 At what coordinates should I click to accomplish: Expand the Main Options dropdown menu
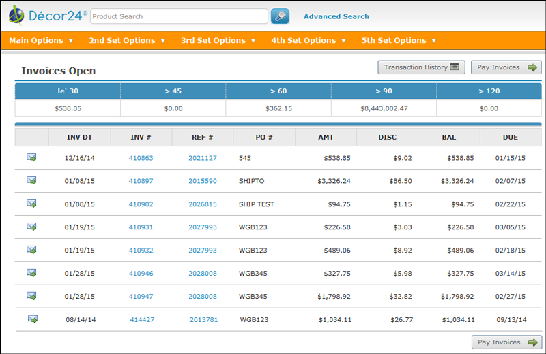point(41,41)
